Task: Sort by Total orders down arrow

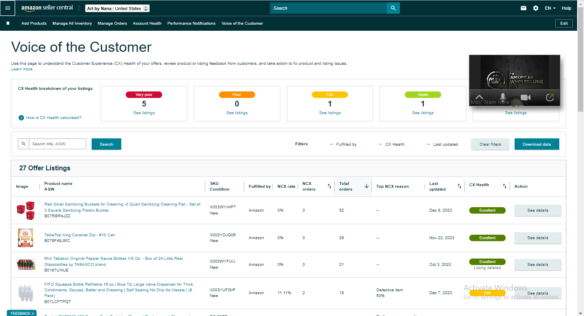Action: (x=367, y=186)
